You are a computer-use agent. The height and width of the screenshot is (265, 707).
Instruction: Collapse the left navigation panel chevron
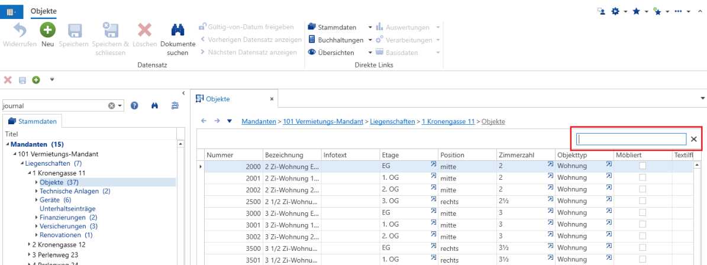(183, 93)
